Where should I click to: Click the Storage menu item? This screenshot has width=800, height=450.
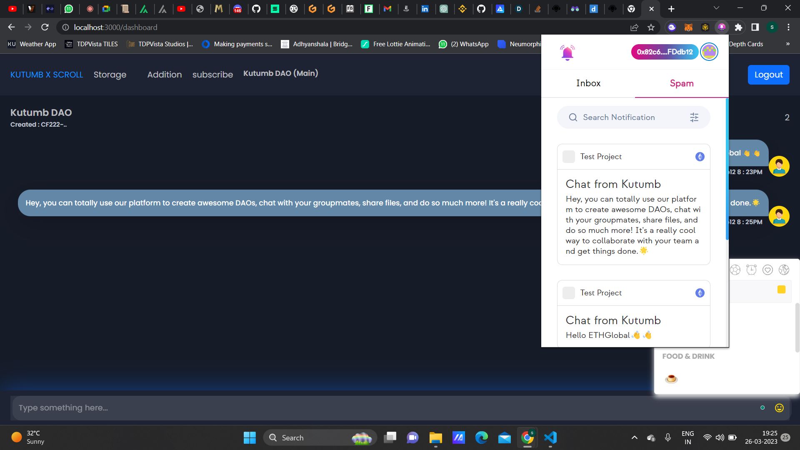pos(110,74)
